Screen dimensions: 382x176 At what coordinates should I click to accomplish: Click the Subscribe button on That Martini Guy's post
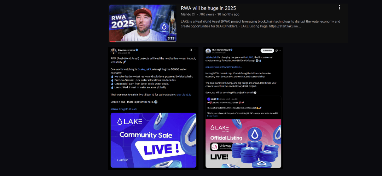pos(267,51)
